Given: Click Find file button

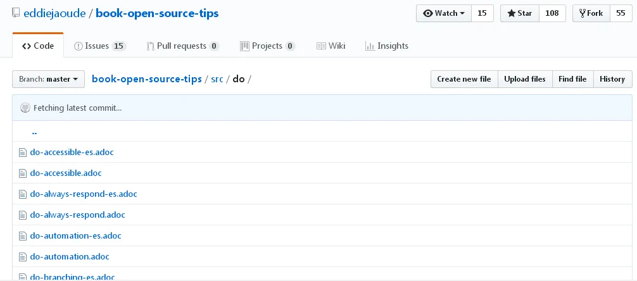Looking at the screenshot, I should click(x=573, y=79).
